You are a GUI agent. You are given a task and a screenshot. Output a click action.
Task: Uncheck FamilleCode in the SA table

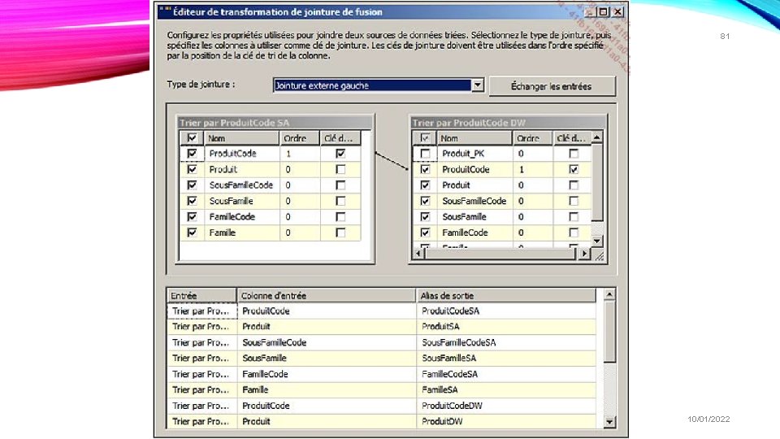pyautogui.click(x=192, y=216)
